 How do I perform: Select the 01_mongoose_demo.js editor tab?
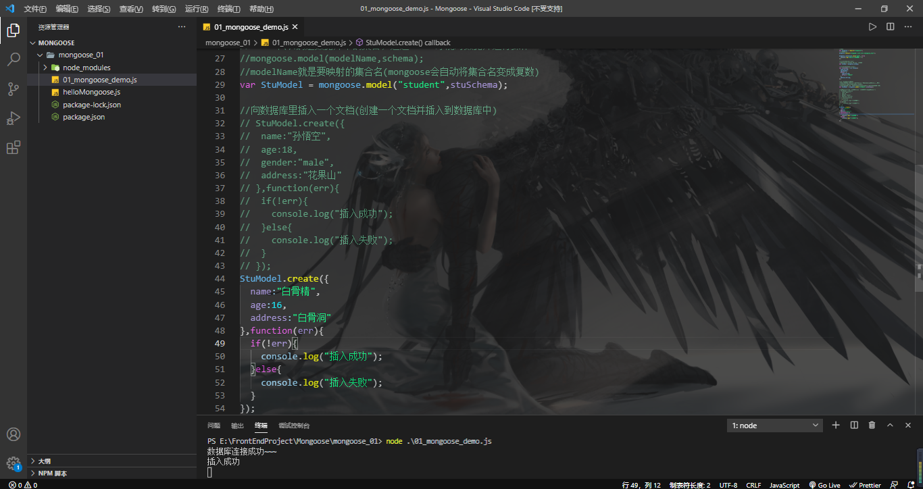[x=251, y=27]
